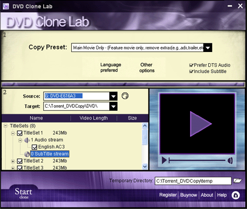Close the DVD Clone Lab window
The width and height of the screenshot is (247, 209).
pyautogui.click(x=240, y=6)
